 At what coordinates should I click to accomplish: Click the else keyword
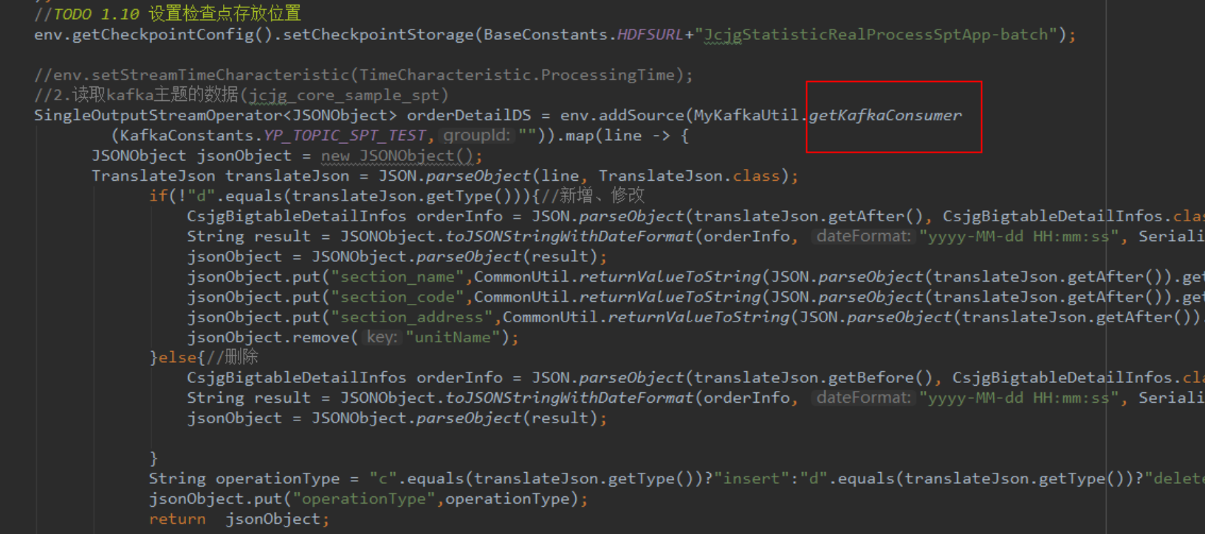[x=177, y=357]
